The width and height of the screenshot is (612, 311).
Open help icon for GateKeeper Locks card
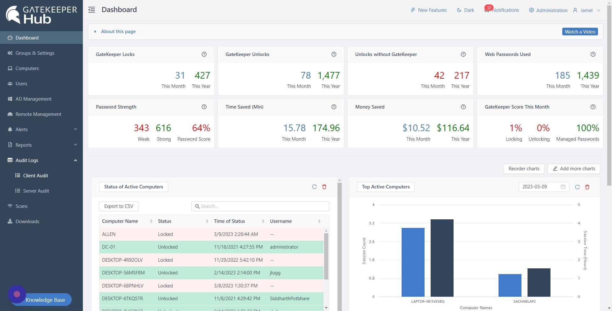tap(204, 54)
